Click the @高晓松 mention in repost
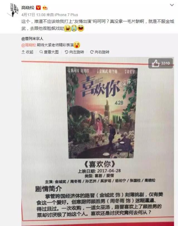Image resolution: width=178 pixels, height=226 pixels. coord(29,45)
